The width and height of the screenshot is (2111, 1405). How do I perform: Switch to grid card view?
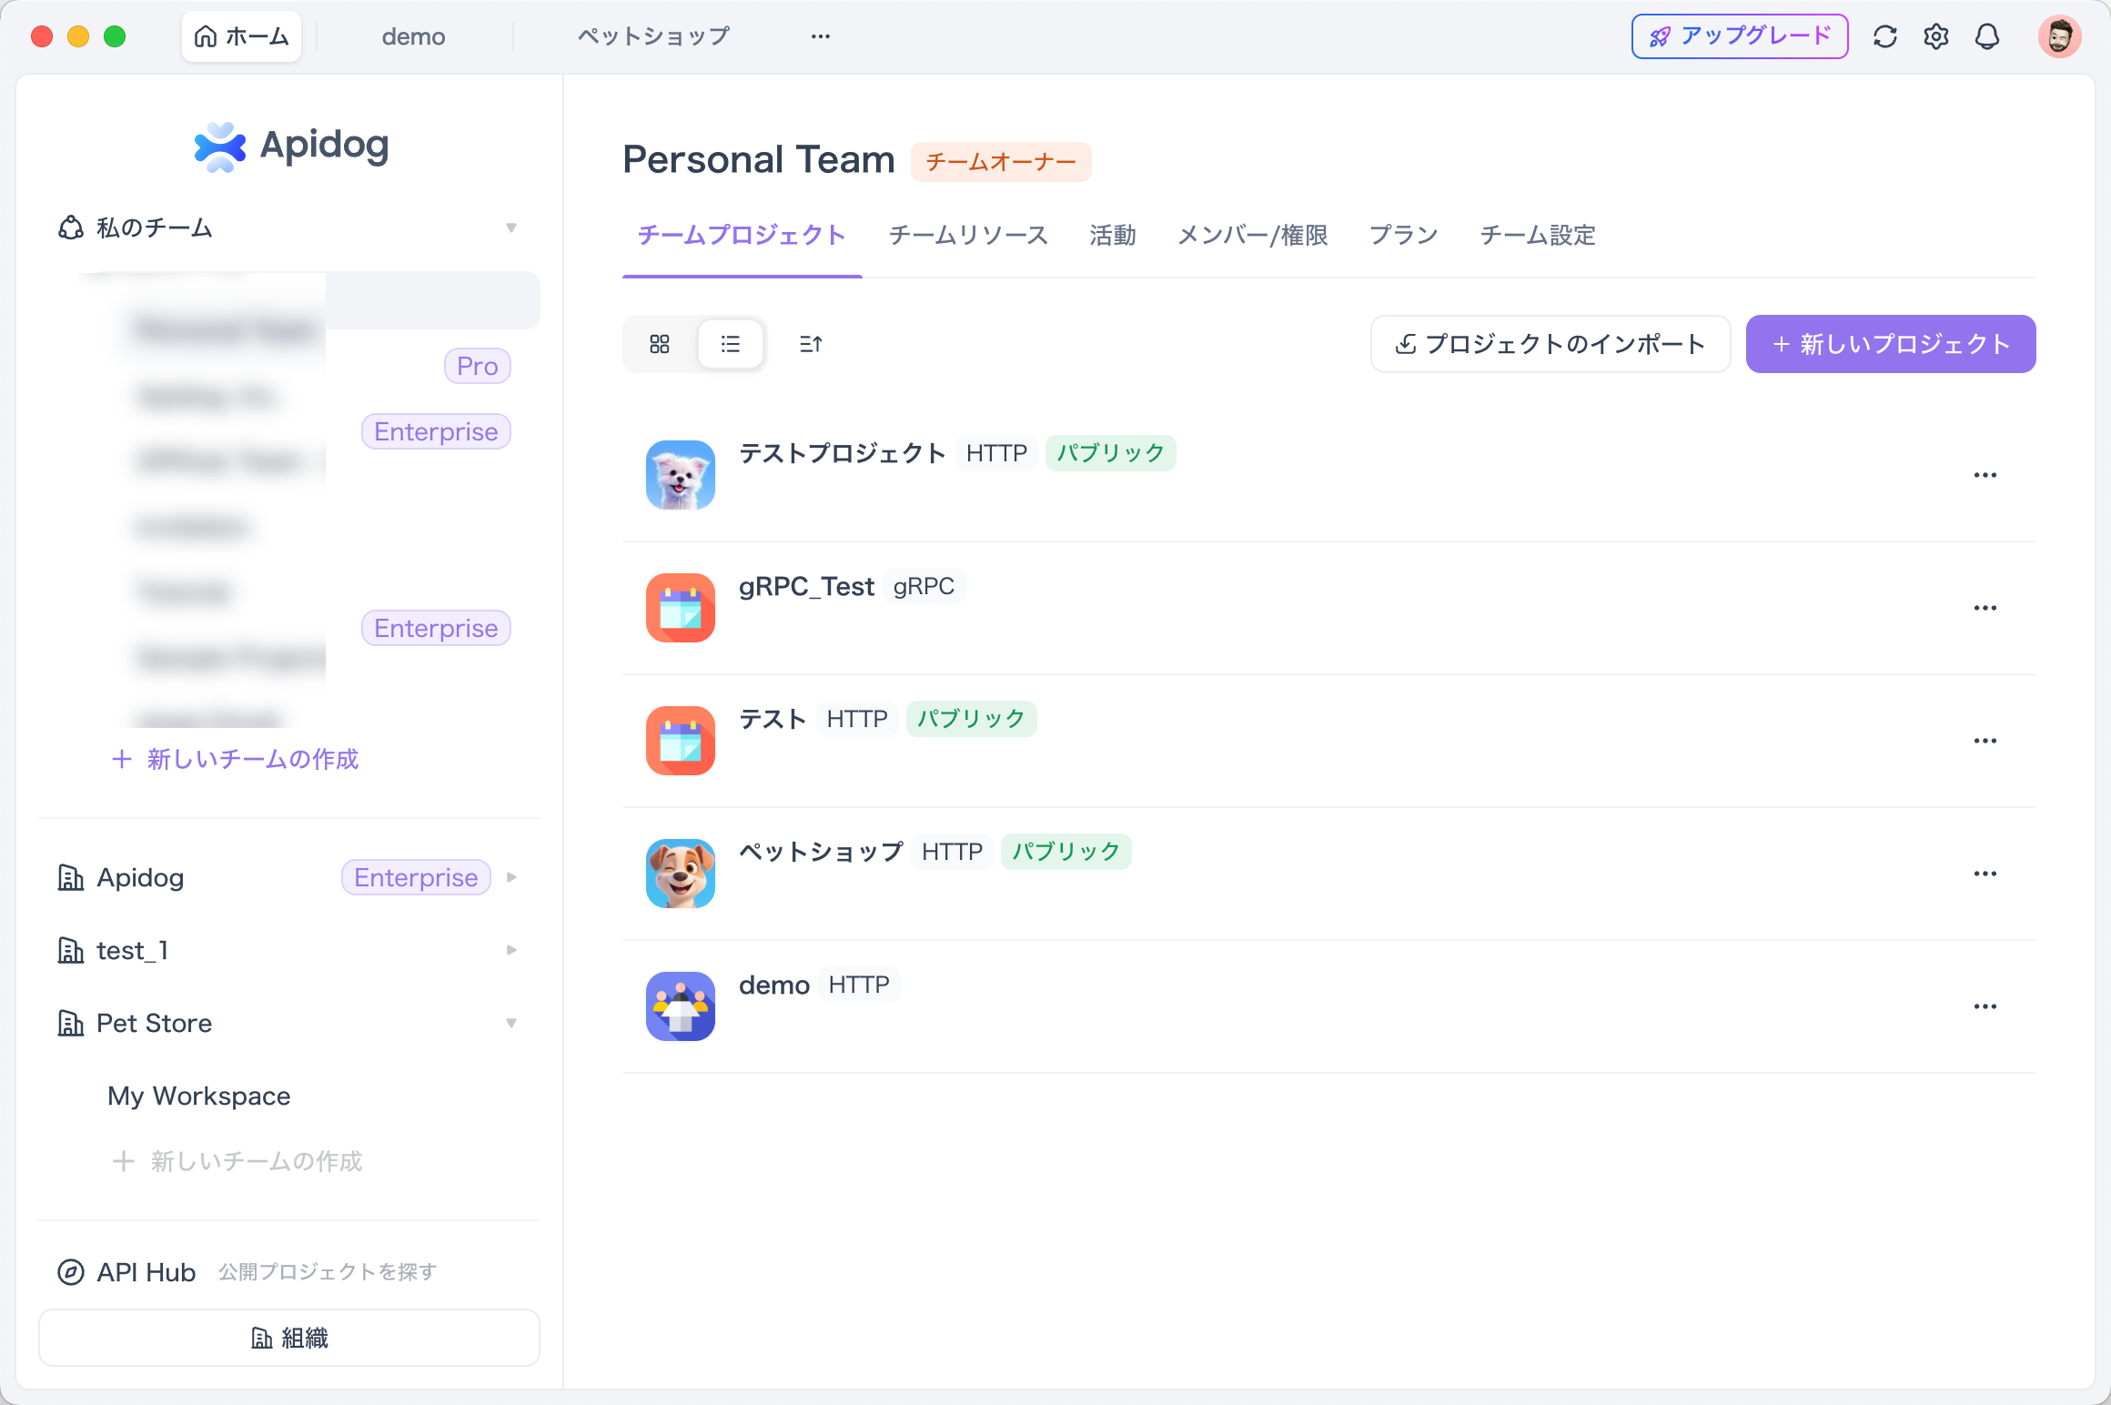[660, 344]
